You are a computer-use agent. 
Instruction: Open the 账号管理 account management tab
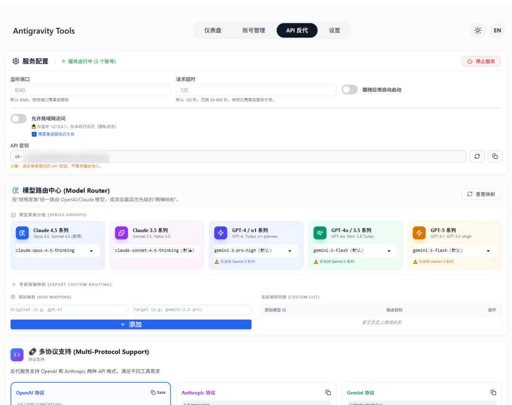(x=254, y=30)
